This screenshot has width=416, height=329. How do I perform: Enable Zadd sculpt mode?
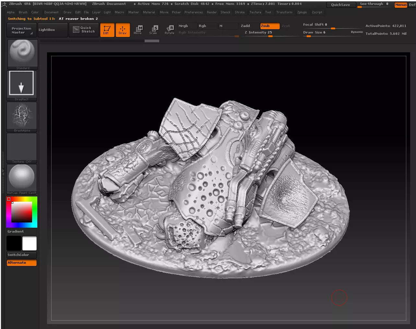point(250,26)
